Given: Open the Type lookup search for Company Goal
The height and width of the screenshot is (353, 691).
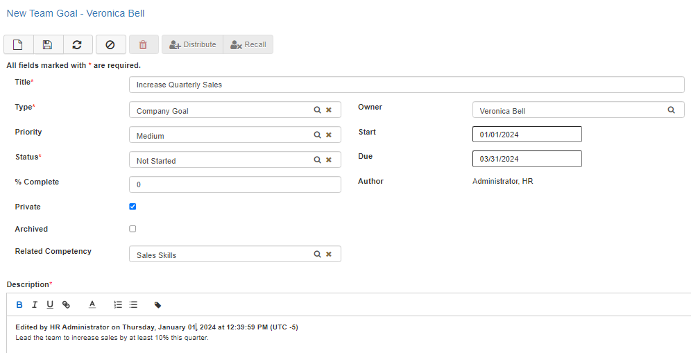Looking at the screenshot, I should 317,110.
